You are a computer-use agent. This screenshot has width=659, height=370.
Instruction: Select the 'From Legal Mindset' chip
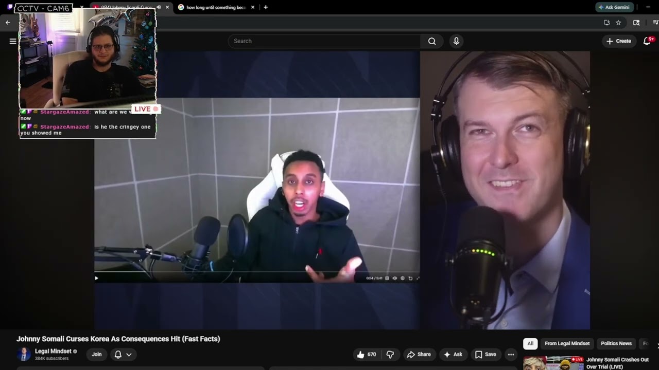(x=567, y=343)
